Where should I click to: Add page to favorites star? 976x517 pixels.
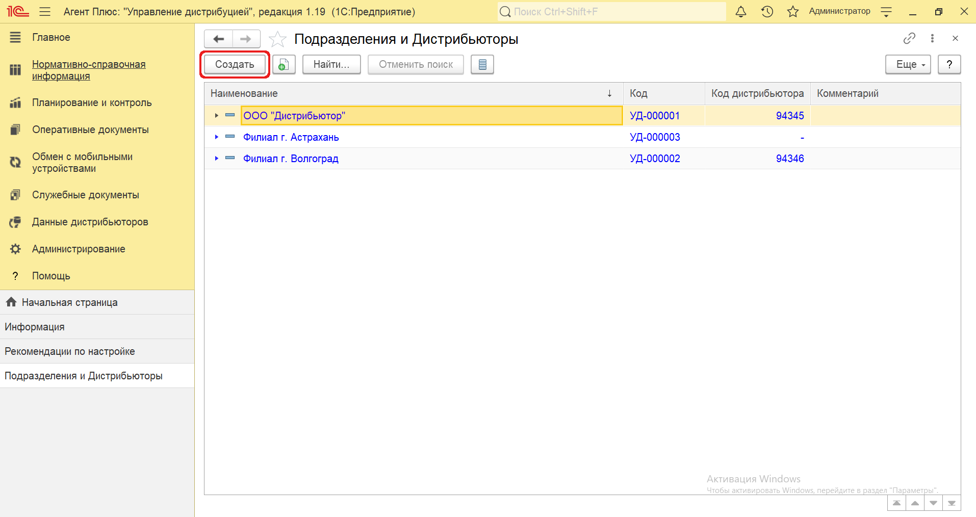277,39
